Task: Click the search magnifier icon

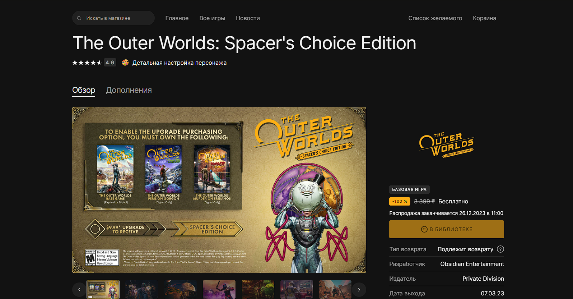Action: (79, 18)
